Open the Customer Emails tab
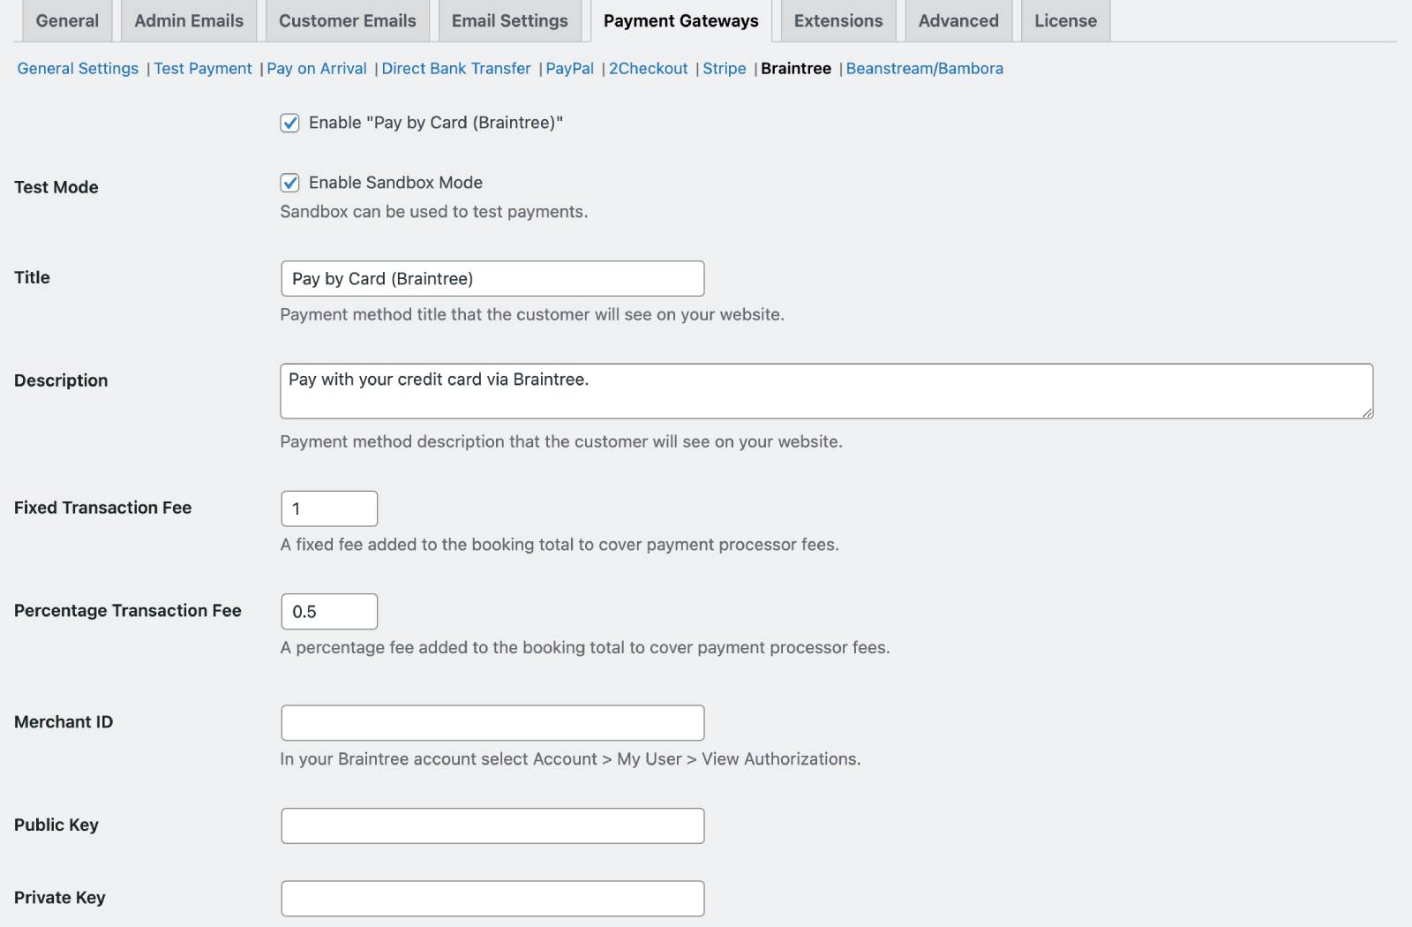Screen dimensions: 1412x927 [x=347, y=20]
